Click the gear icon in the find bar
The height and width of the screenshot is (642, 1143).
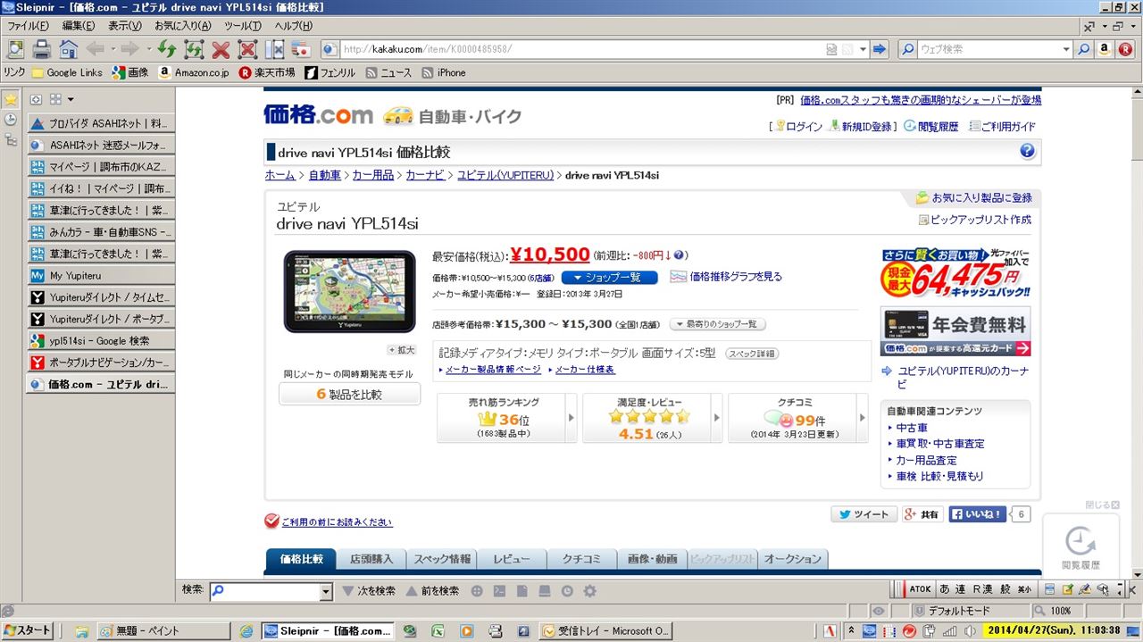(x=589, y=590)
